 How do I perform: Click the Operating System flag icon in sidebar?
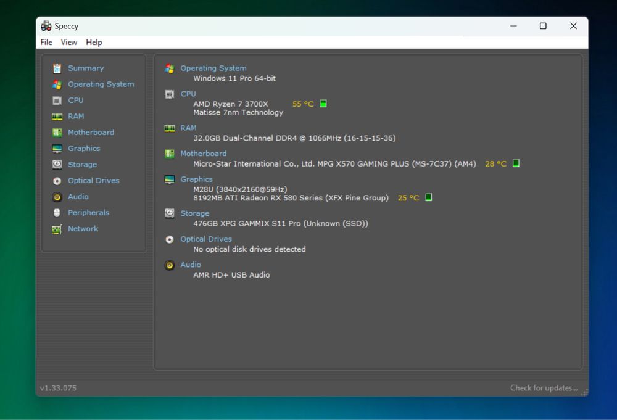57,84
